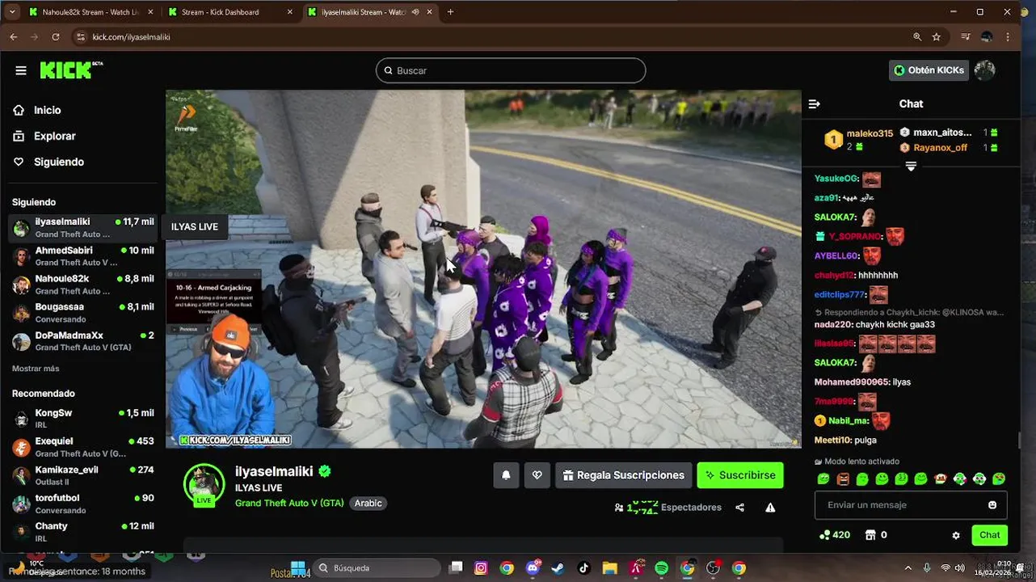Click the share stream icon
The height and width of the screenshot is (582, 1036).
(x=739, y=508)
